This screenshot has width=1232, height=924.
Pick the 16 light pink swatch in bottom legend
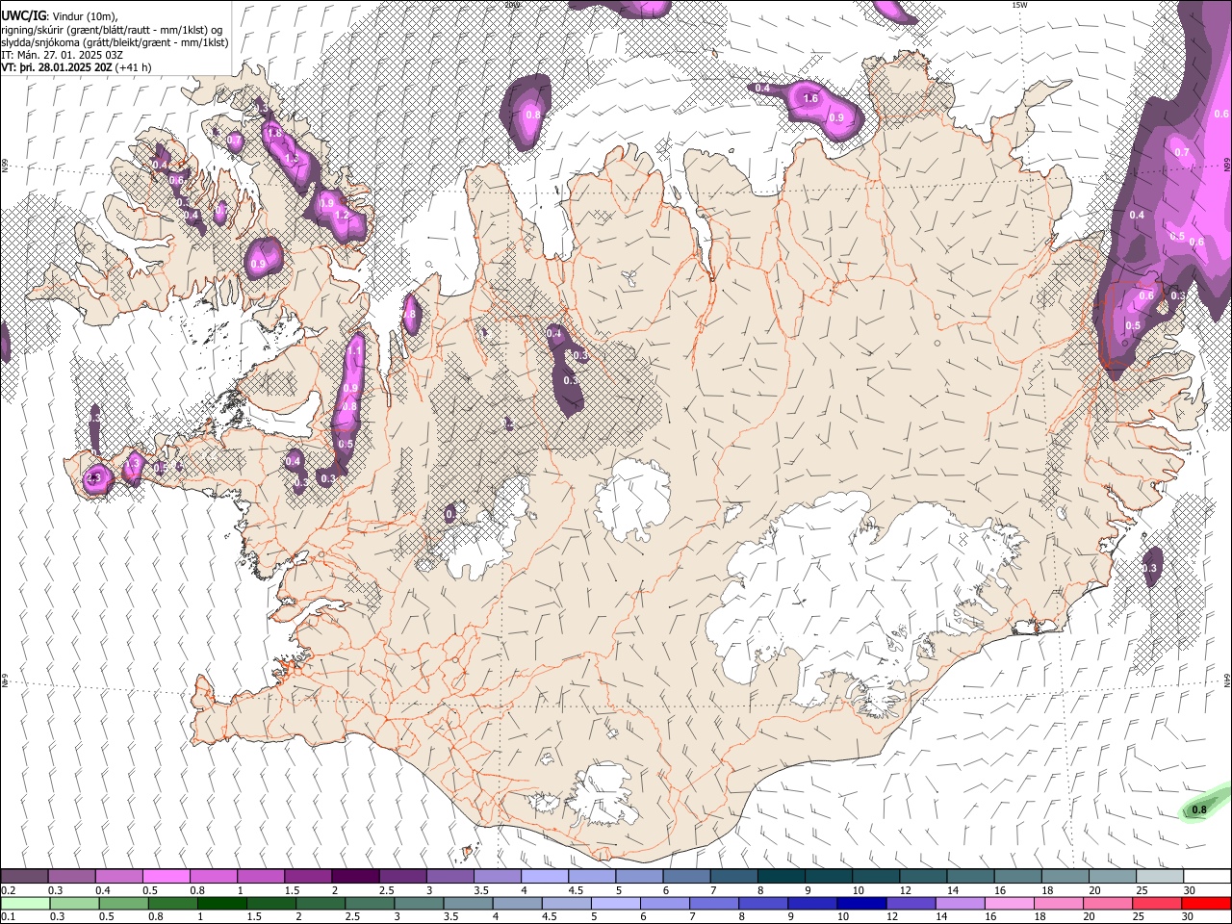coord(1008,903)
